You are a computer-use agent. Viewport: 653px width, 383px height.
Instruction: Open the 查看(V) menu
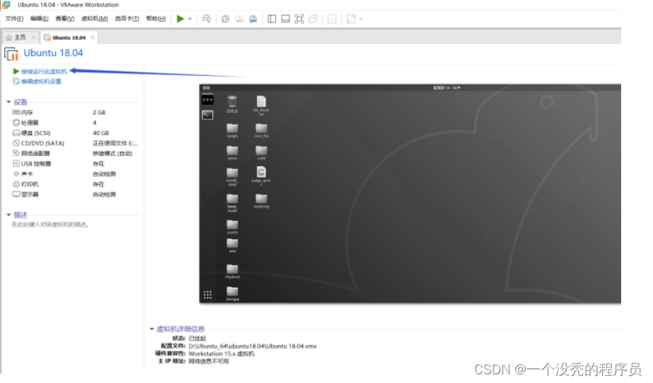(x=64, y=19)
